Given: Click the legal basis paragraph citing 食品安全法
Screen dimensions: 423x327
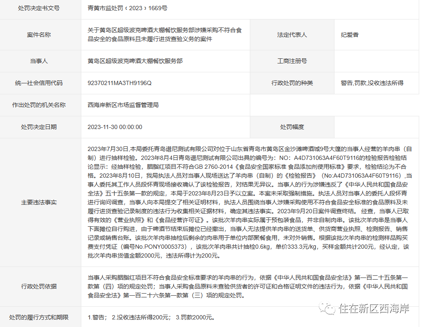Looking at the screenshot, I should point(248,286).
